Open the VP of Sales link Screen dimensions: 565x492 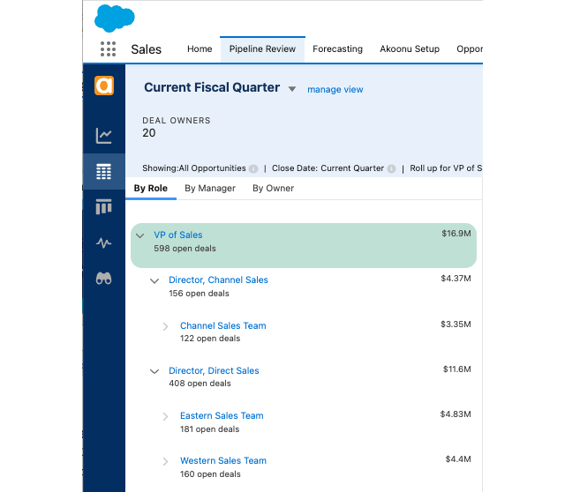pos(178,235)
